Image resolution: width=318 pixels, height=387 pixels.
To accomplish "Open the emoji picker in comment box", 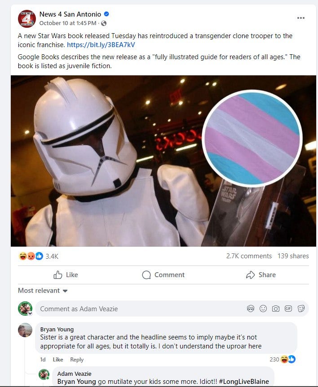I will click(263, 309).
